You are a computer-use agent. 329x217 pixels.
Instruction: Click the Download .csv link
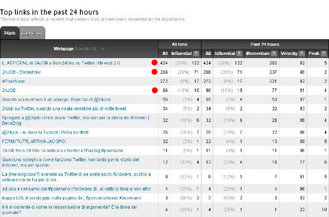[89, 49]
